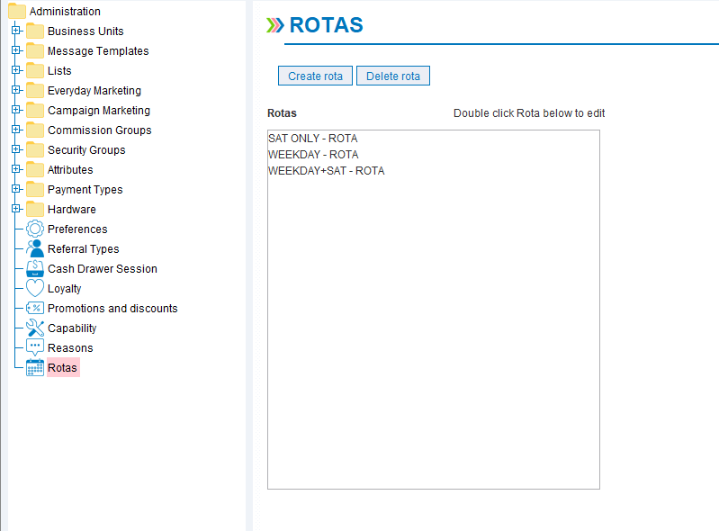Select Payment Types tree label
The image size is (719, 531).
point(85,189)
